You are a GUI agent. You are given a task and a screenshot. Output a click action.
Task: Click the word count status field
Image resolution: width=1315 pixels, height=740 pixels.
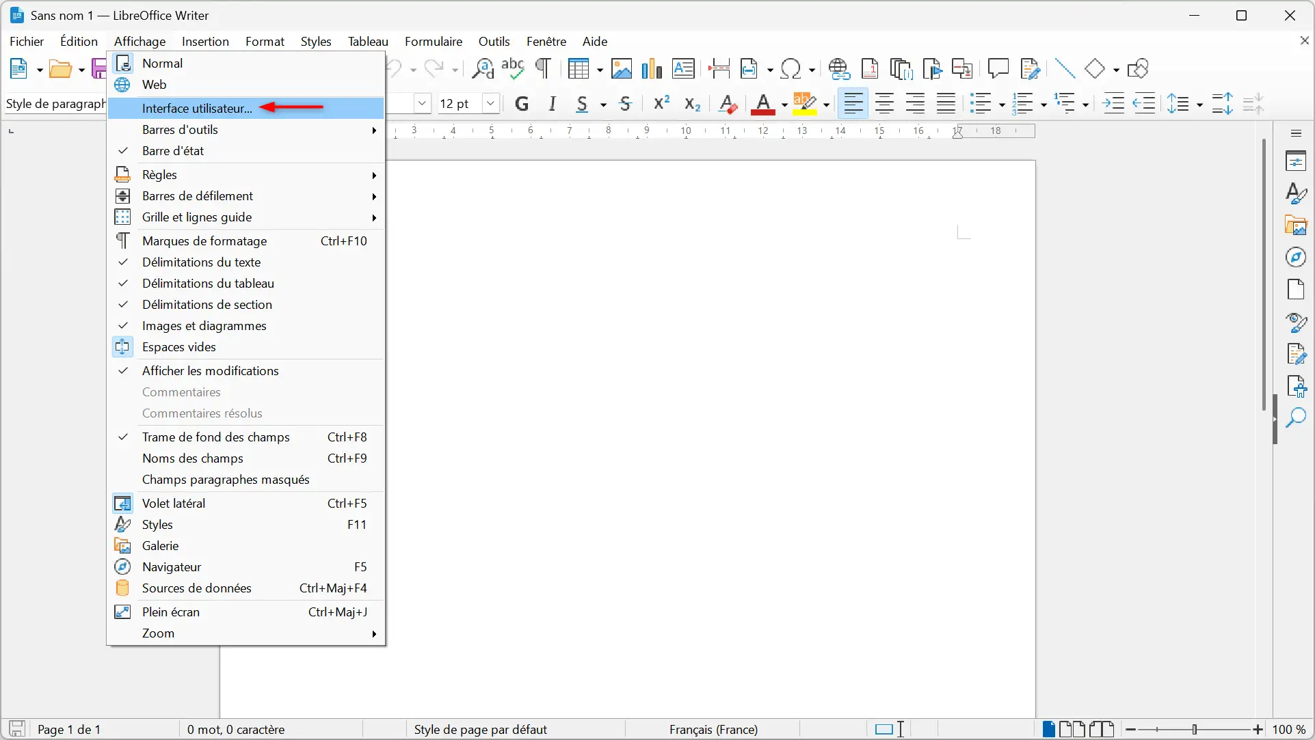(x=236, y=729)
